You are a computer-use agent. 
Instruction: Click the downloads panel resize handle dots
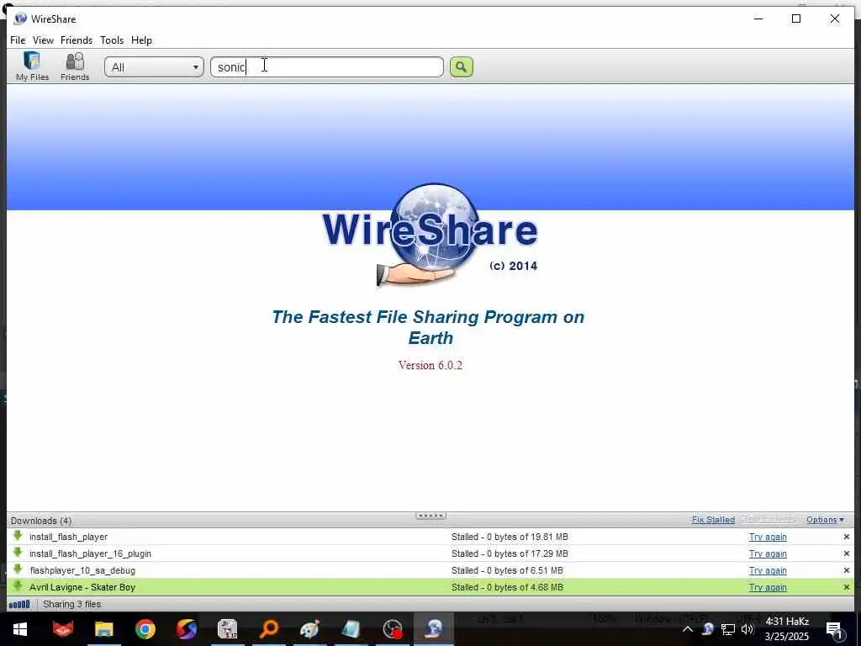tap(431, 516)
